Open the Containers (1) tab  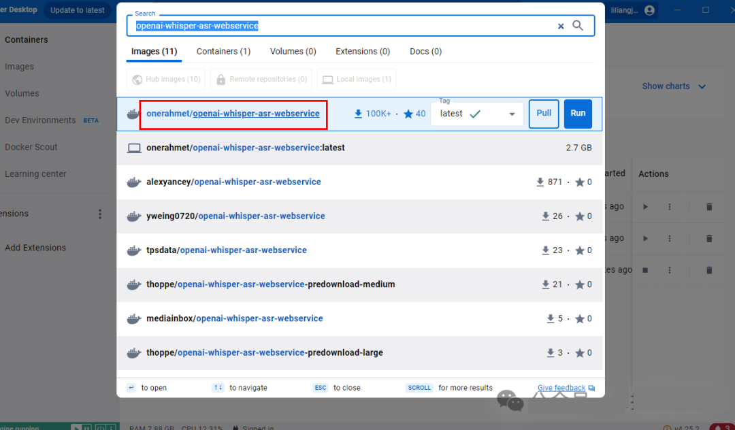[223, 52]
